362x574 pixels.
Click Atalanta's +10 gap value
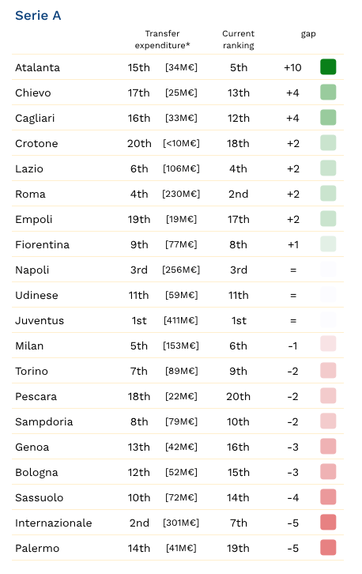292,67
